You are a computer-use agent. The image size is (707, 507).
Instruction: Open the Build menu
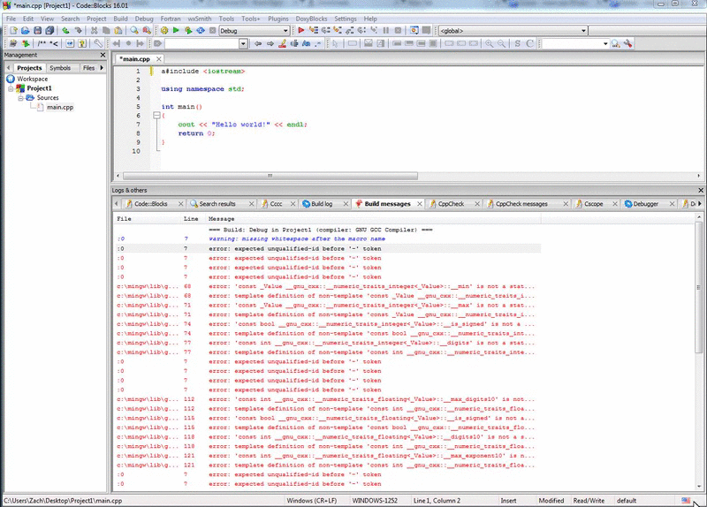[x=120, y=19]
